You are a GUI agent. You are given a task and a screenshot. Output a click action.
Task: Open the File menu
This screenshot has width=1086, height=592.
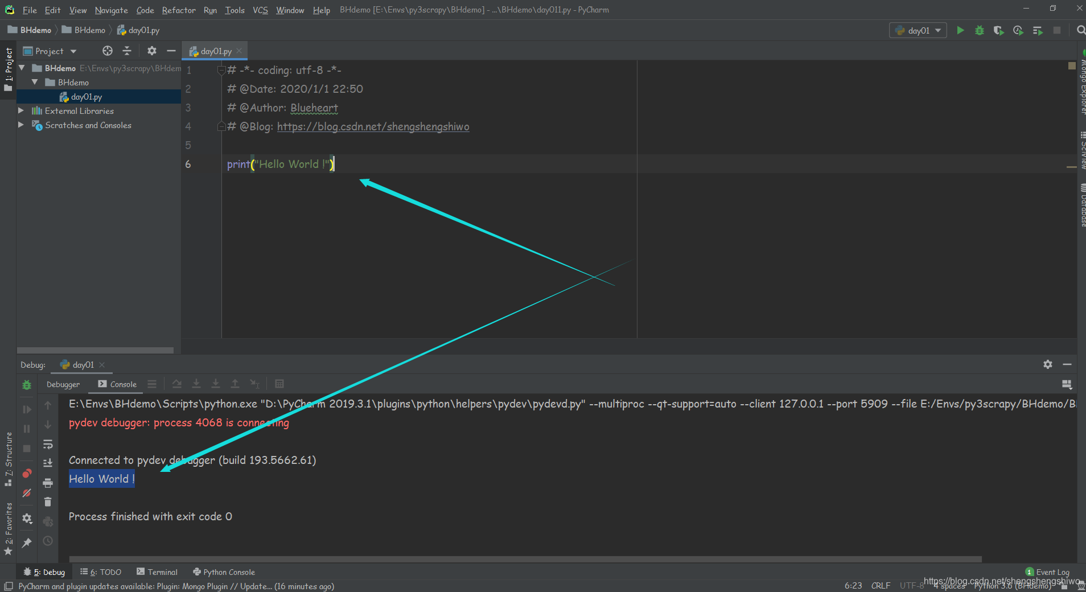(x=30, y=10)
